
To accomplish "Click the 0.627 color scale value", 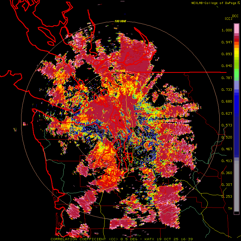I will pyautogui.click(x=227, y=114).
